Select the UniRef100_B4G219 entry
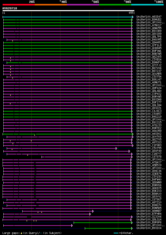The image size is (166, 235). [x=149, y=117]
